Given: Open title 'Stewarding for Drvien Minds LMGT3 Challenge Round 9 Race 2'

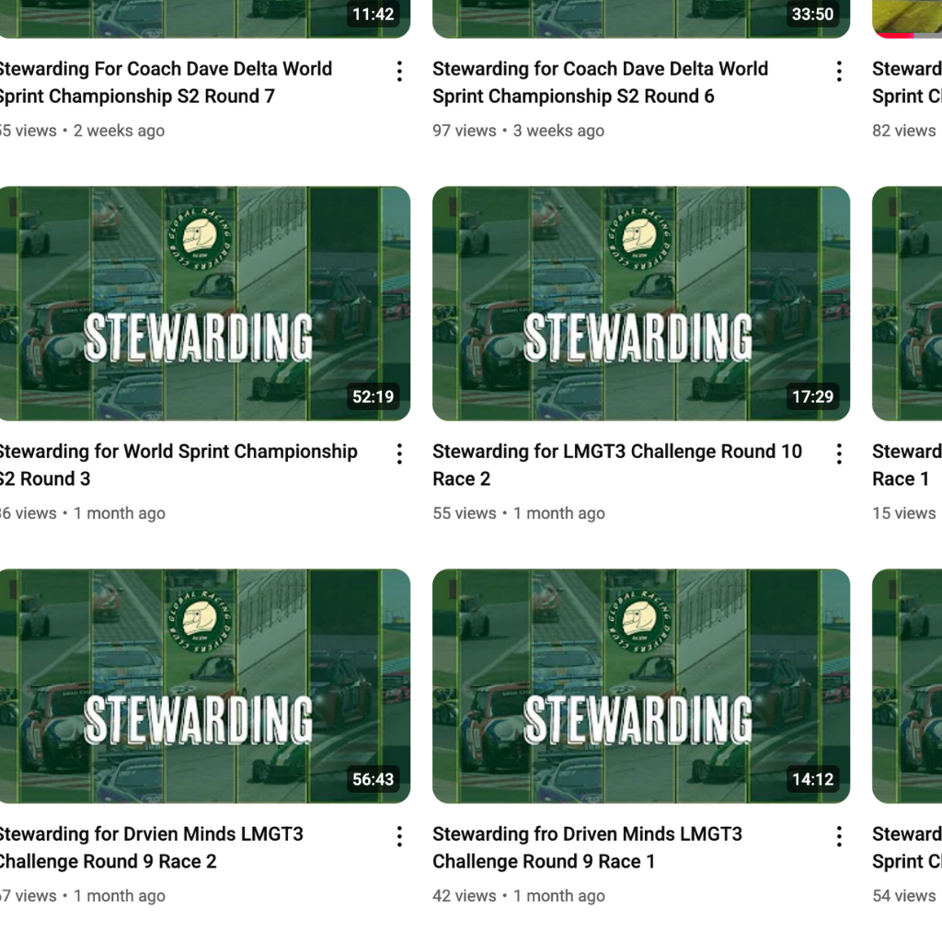Looking at the screenshot, I should pos(151,847).
